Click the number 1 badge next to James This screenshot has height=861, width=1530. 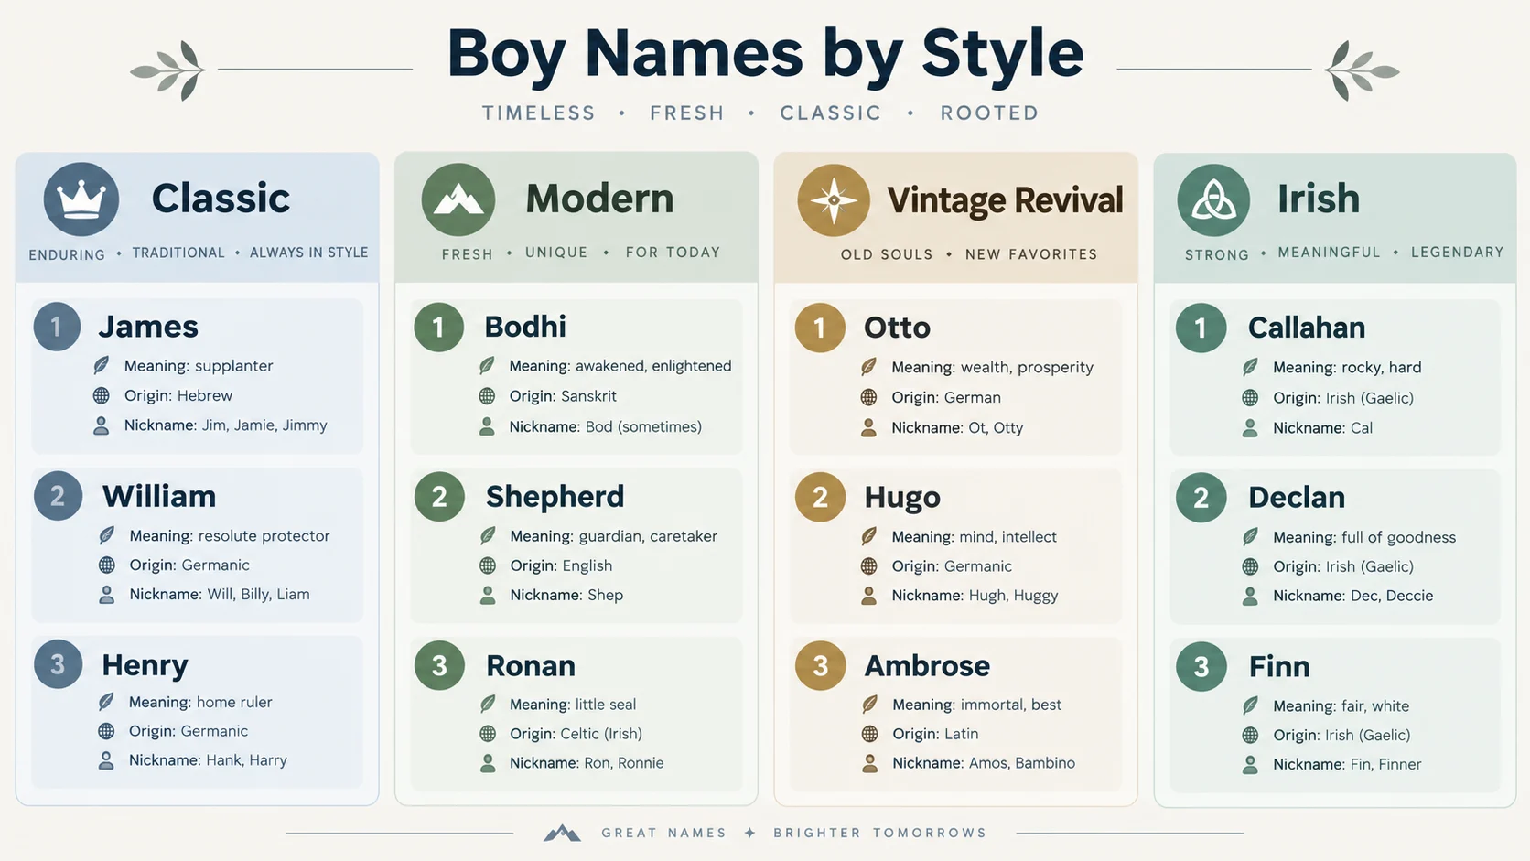coord(57,327)
